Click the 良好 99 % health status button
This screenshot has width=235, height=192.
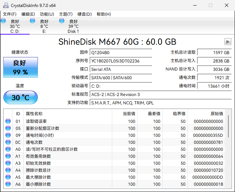(21, 67)
